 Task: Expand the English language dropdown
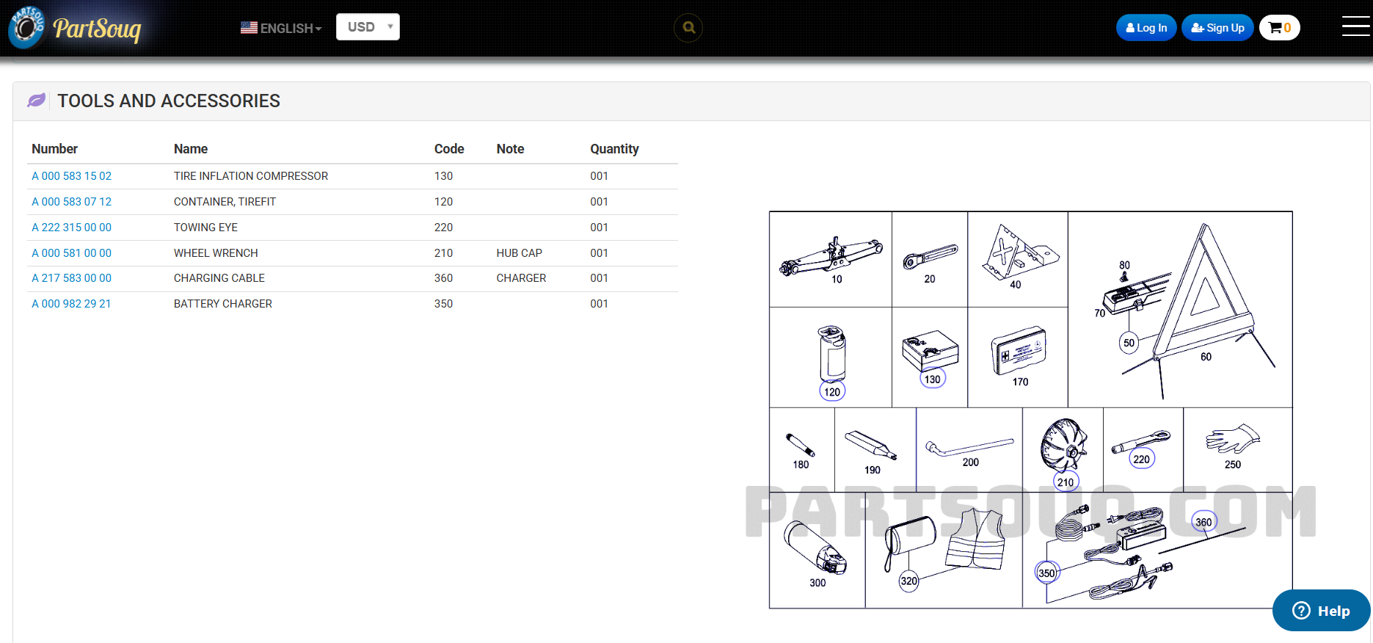[x=282, y=28]
